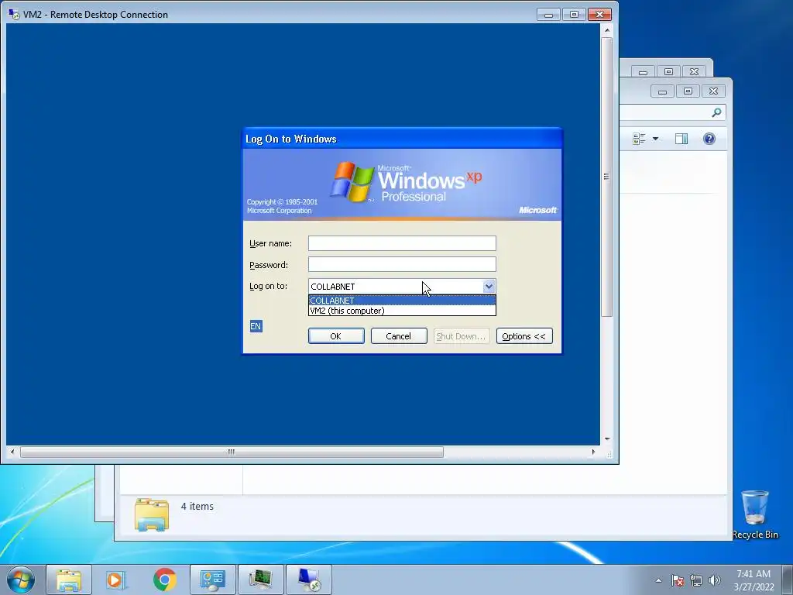Launch Windows Media Player from taskbar
The height and width of the screenshot is (595, 793).
coord(116,580)
